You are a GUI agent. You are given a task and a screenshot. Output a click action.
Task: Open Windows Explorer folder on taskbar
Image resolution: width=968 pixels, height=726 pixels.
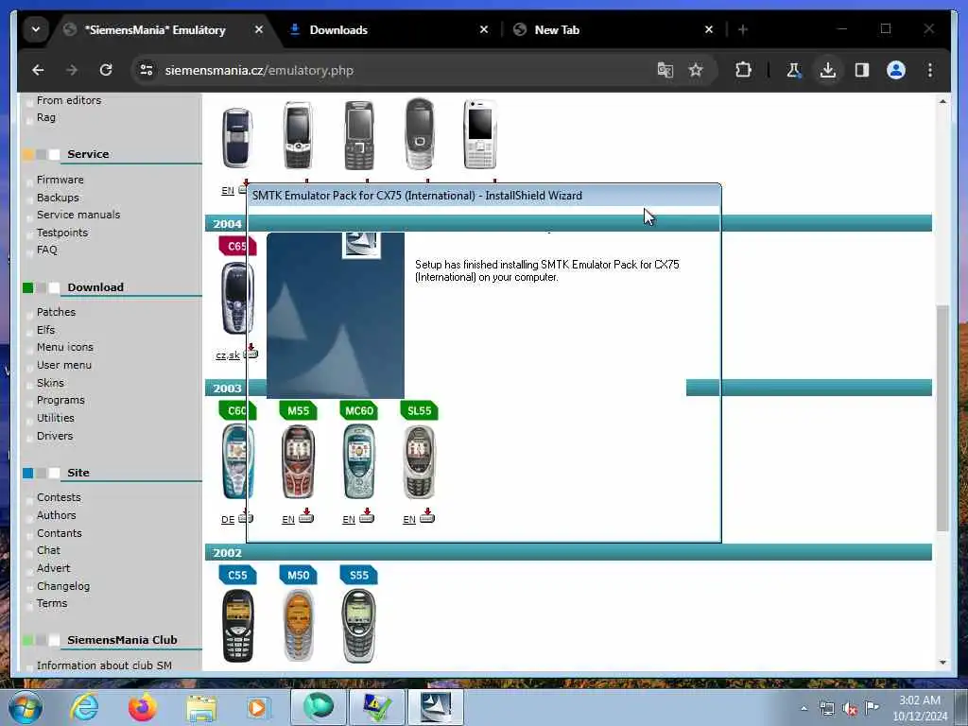click(x=201, y=709)
